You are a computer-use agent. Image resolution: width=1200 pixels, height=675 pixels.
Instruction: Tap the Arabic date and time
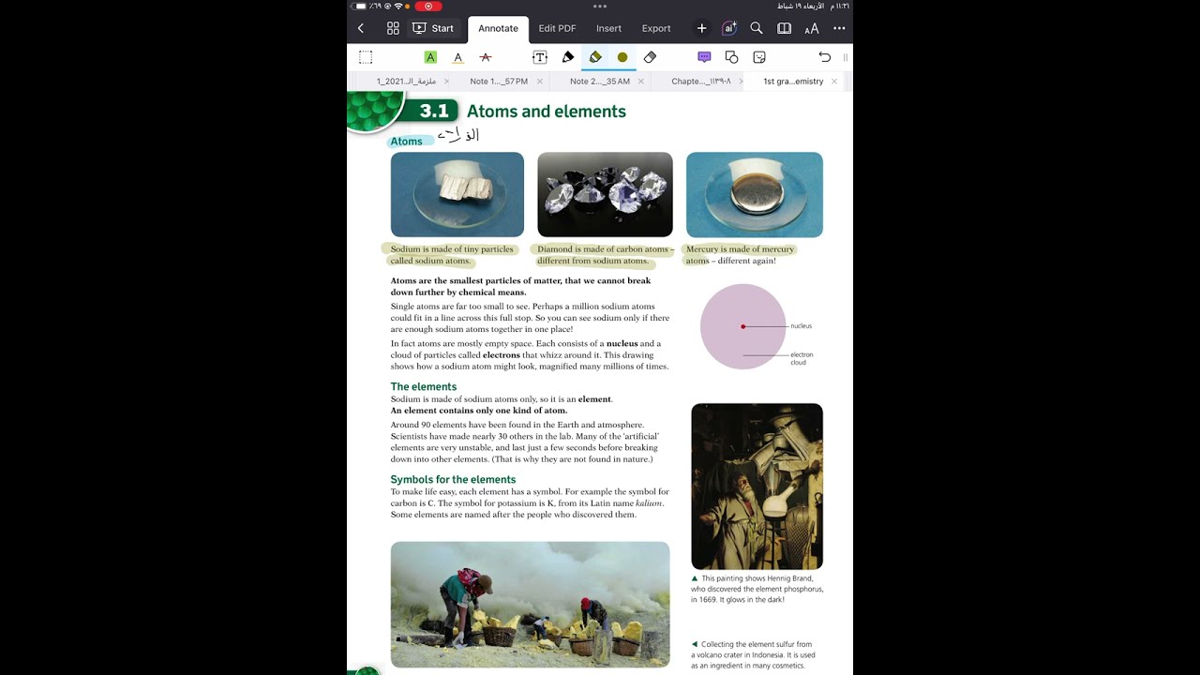[x=813, y=7]
